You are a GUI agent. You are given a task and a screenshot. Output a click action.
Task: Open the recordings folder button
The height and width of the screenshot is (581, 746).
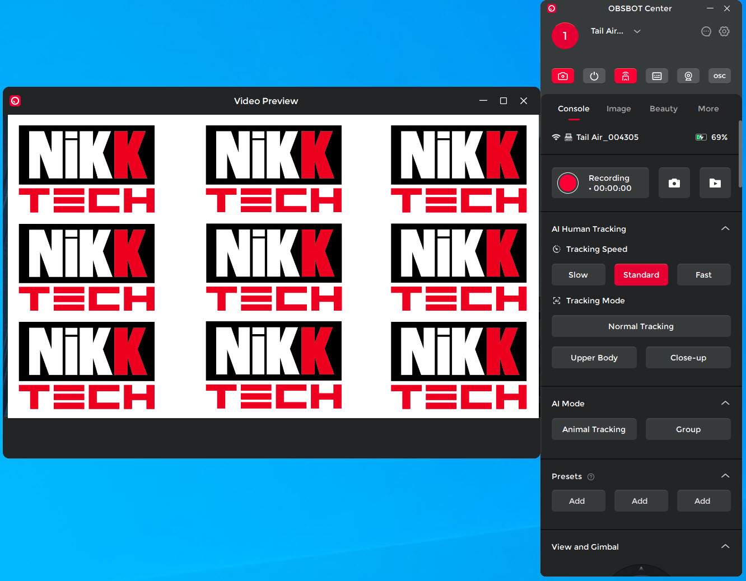click(x=715, y=183)
